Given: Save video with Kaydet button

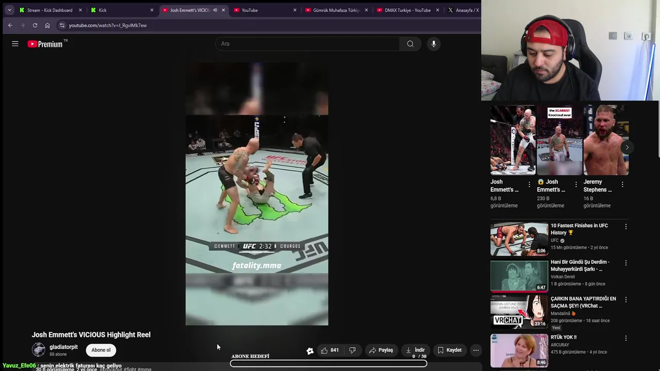Looking at the screenshot, I should tap(450, 350).
